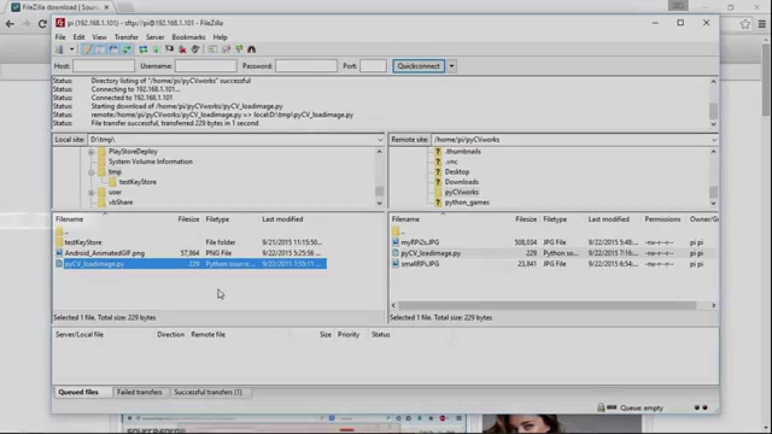Open the Site Manager icon
The width and height of the screenshot is (772, 434).
pyautogui.click(x=60, y=49)
